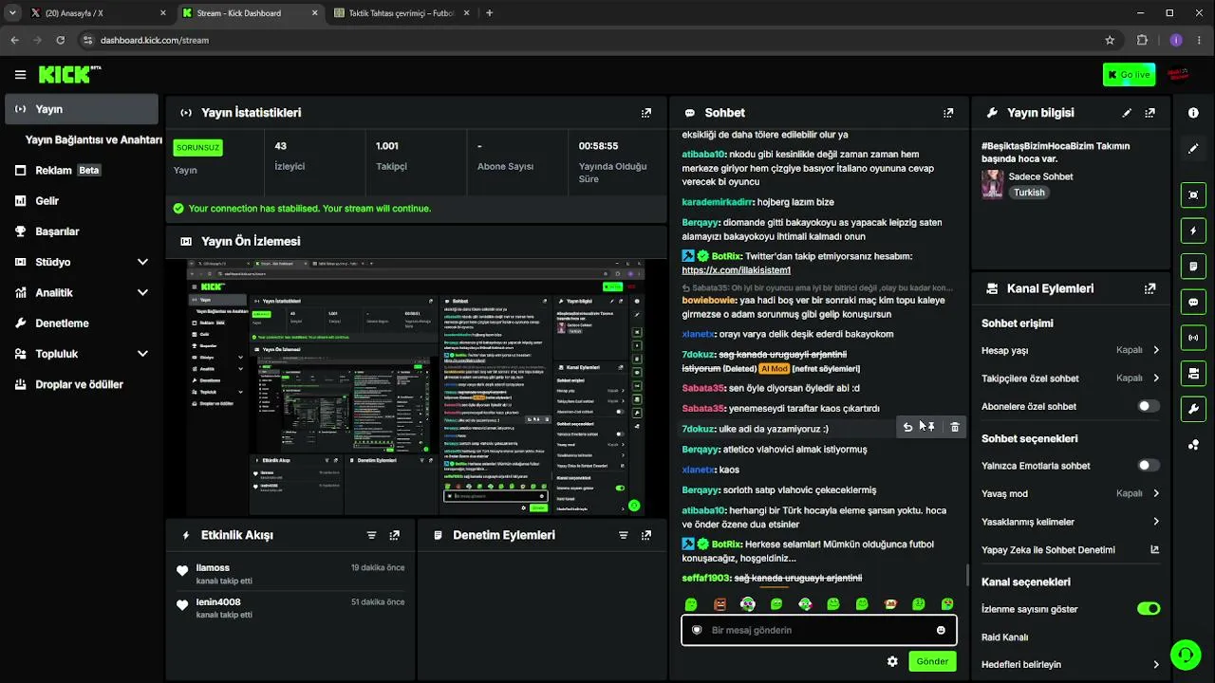Toggle the broadcast signal panel icon in right rail
The image size is (1215, 683).
click(x=1193, y=338)
